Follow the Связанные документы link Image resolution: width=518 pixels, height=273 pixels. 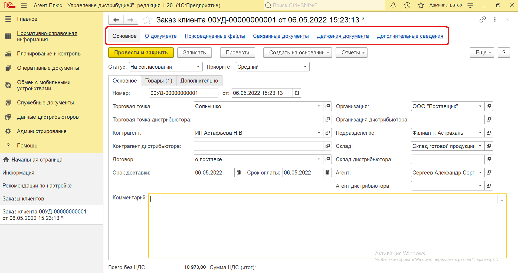click(x=281, y=36)
